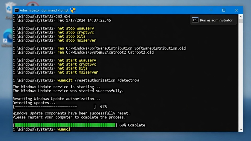Image resolution: width=251 pixels, height=141 pixels.
Task: Click the 67% text progress bar
Action: [x=54, y=107]
